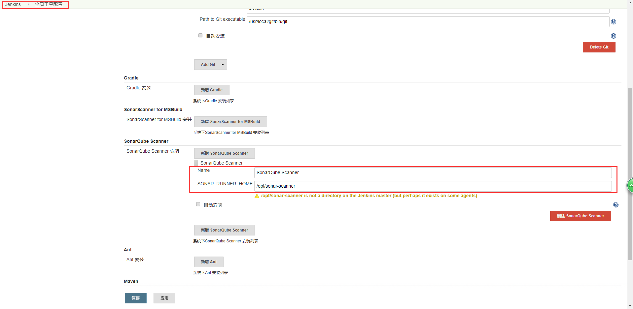Image resolution: width=633 pixels, height=309 pixels.
Task: Click the SonarQube Scanner 安装 label
Action: point(153,151)
